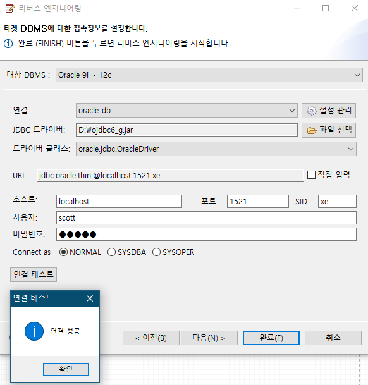Click the folder icon in 파일 선택 button
Image resolution: width=368 pixels, height=385 pixels.
tap(312, 130)
